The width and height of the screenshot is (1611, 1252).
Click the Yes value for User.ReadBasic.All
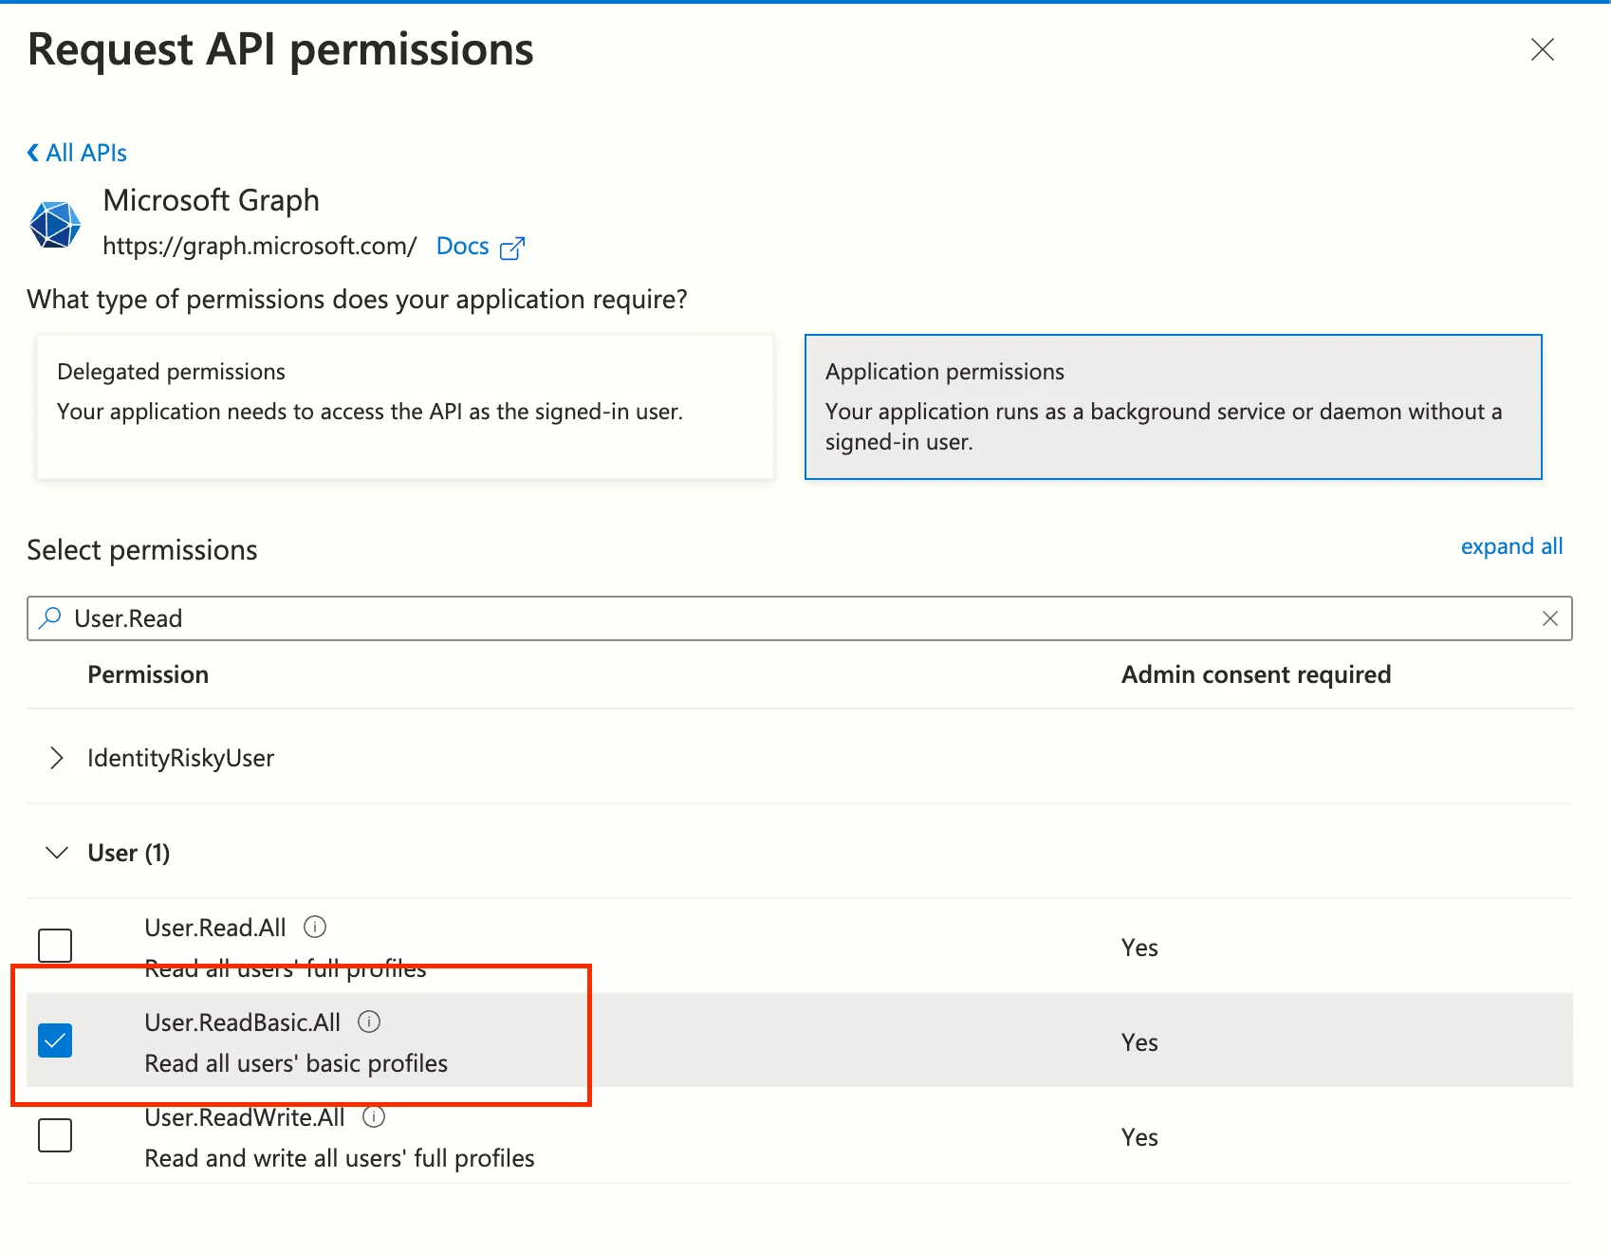1139,1042
